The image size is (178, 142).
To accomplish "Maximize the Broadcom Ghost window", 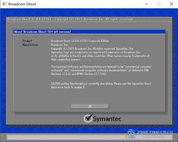I will [x=159, y=4].
